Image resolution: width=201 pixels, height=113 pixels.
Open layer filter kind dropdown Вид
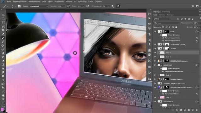tap(162, 19)
